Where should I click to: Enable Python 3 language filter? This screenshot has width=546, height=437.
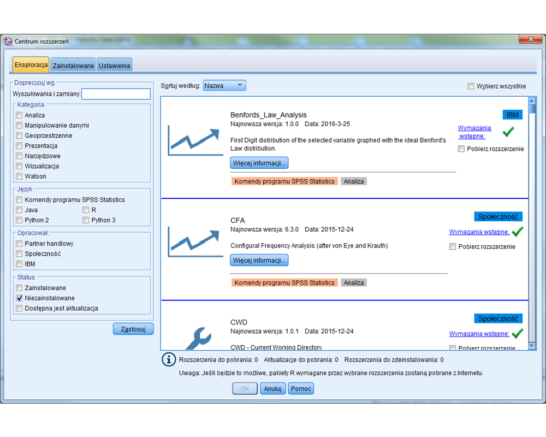click(86, 220)
